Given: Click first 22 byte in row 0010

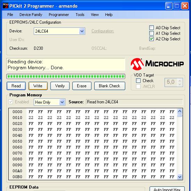Looking at the screenshot, I should pyautogui.click(x=31, y=118).
